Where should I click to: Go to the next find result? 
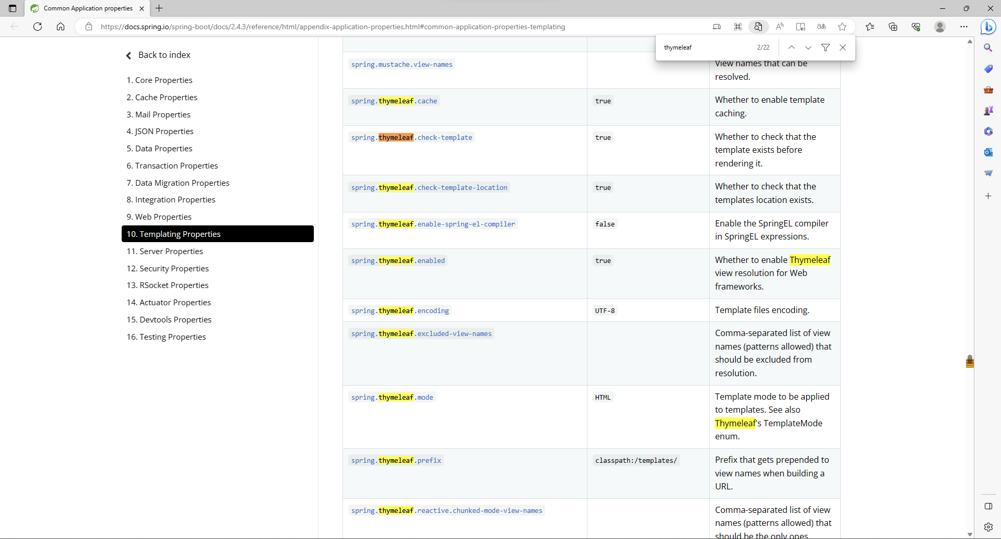808,47
